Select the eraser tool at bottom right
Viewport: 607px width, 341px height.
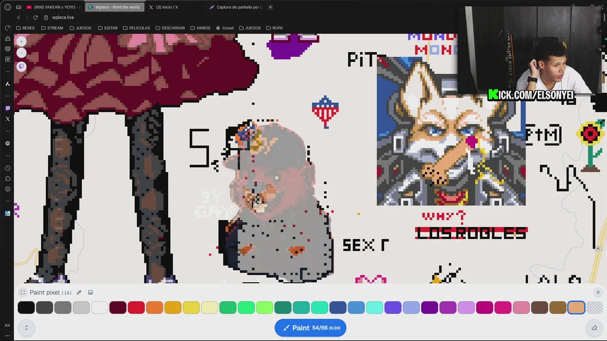click(594, 328)
